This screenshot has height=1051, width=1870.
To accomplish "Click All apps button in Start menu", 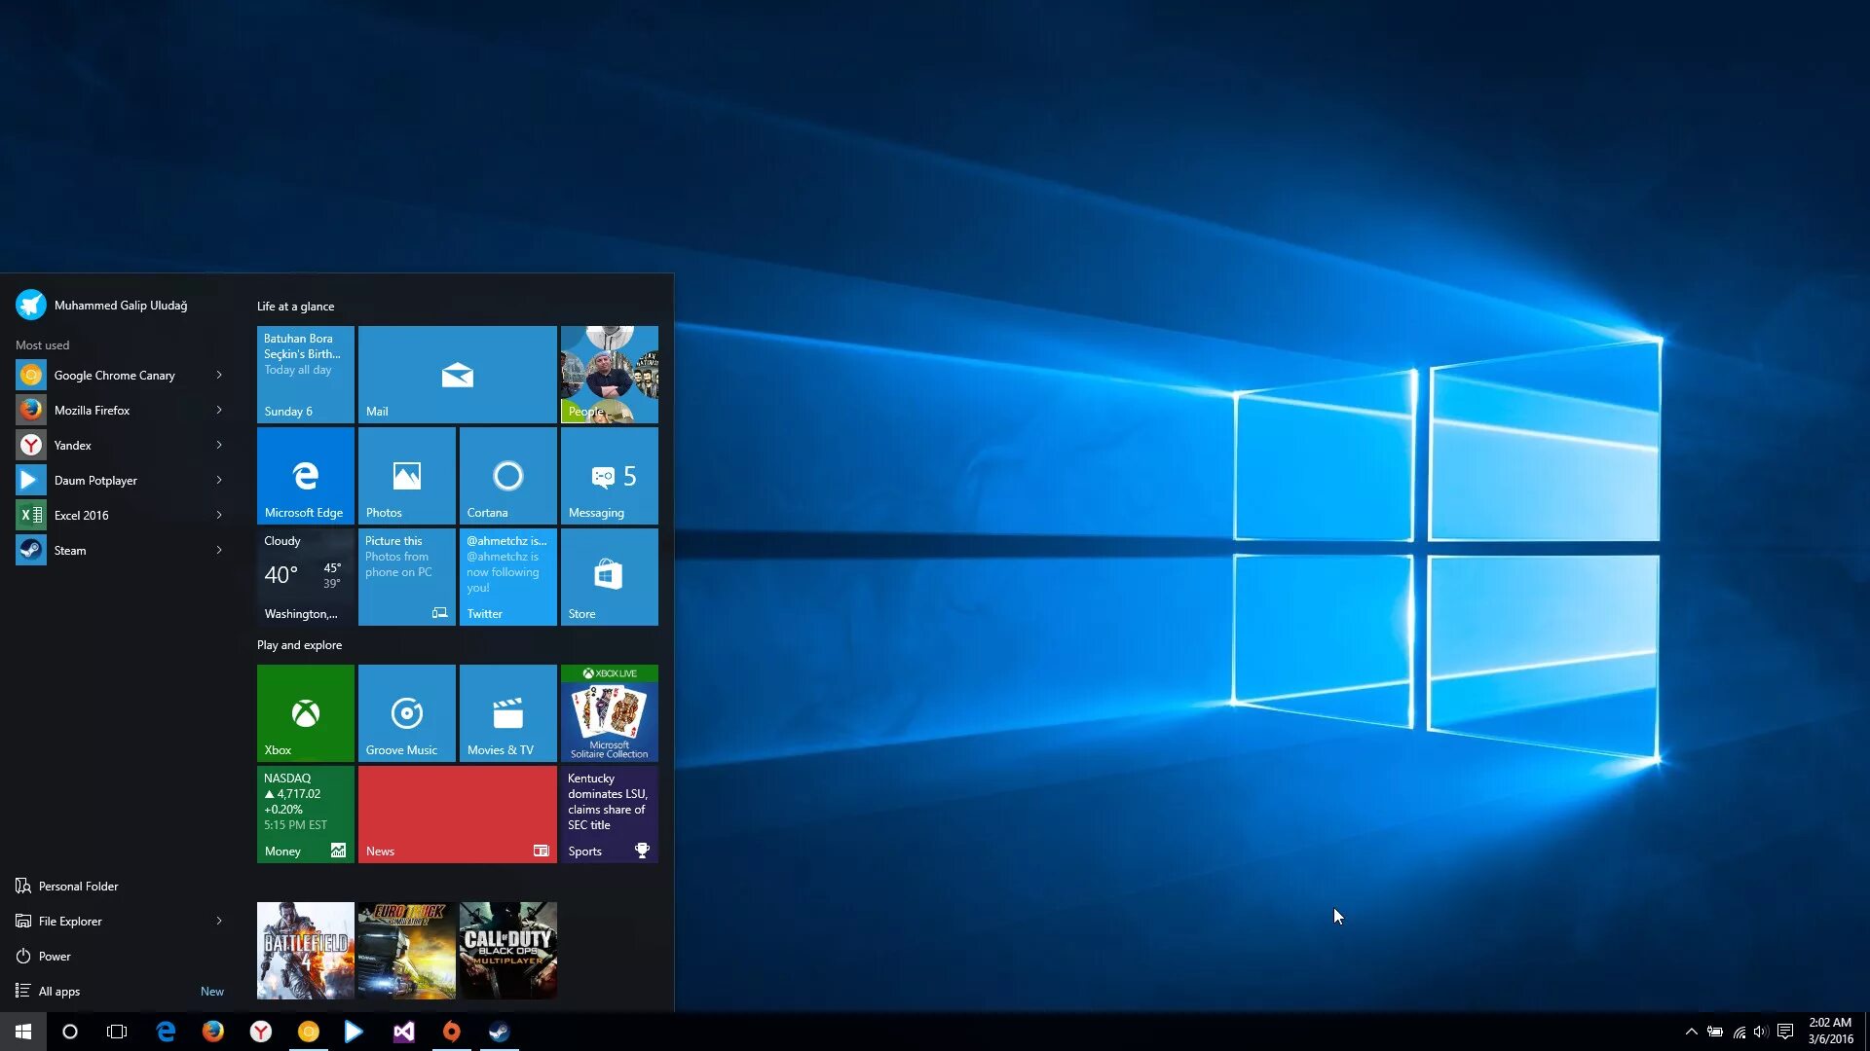I will point(59,990).
